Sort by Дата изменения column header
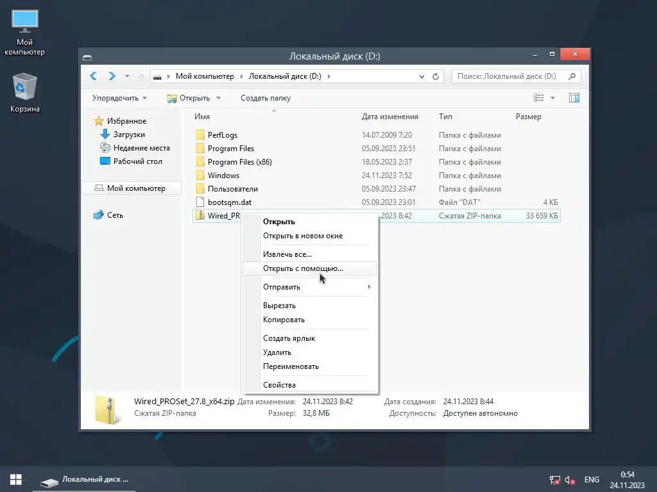The height and width of the screenshot is (492, 657). (389, 117)
